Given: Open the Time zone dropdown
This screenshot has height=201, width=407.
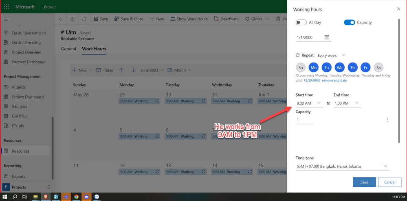Looking at the screenshot, I should point(343,166).
